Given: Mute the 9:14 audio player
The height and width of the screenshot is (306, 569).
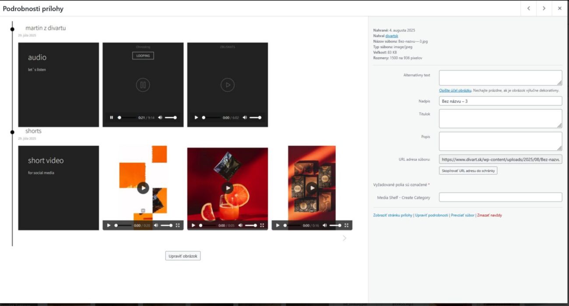Looking at the screenshot, I should [x=160, y=117].
